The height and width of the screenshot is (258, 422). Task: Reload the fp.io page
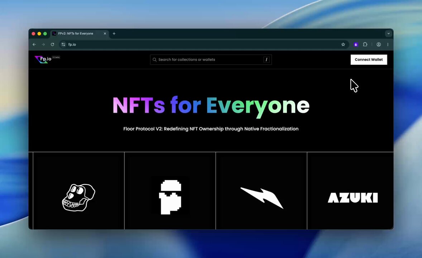(52, 44)
